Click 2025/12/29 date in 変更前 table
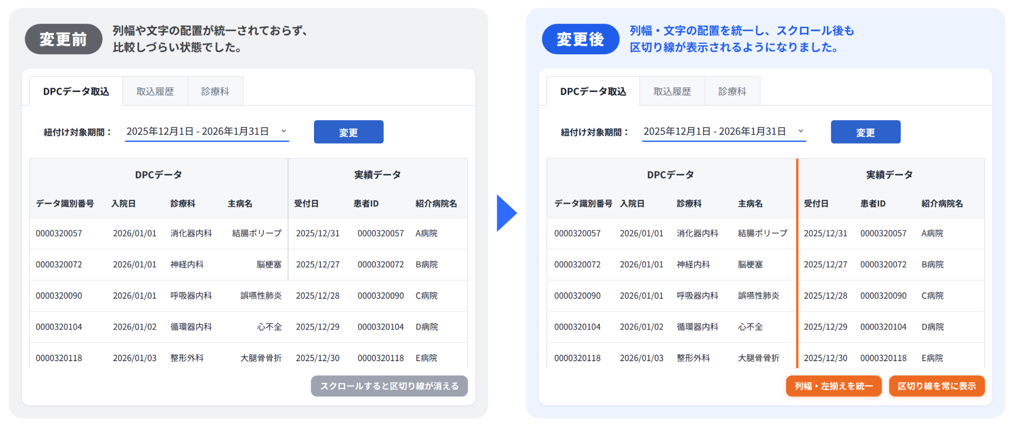Viewport: 1022px width, 427px height. (318, 327)
